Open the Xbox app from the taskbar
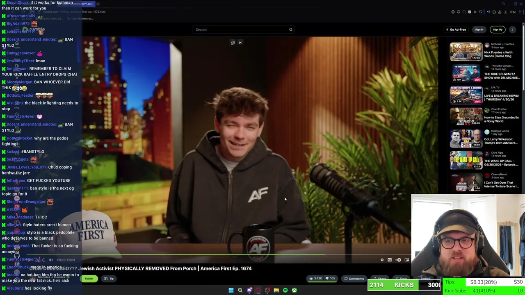The height and width of the screenshot is (295, 525). pyautogui.click(x=294, y=290)
